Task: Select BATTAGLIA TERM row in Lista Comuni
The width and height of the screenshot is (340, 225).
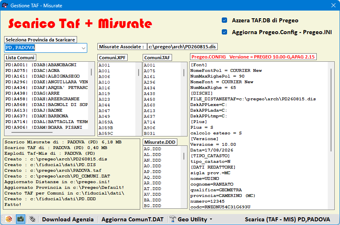Action: [x=46, y=121]
